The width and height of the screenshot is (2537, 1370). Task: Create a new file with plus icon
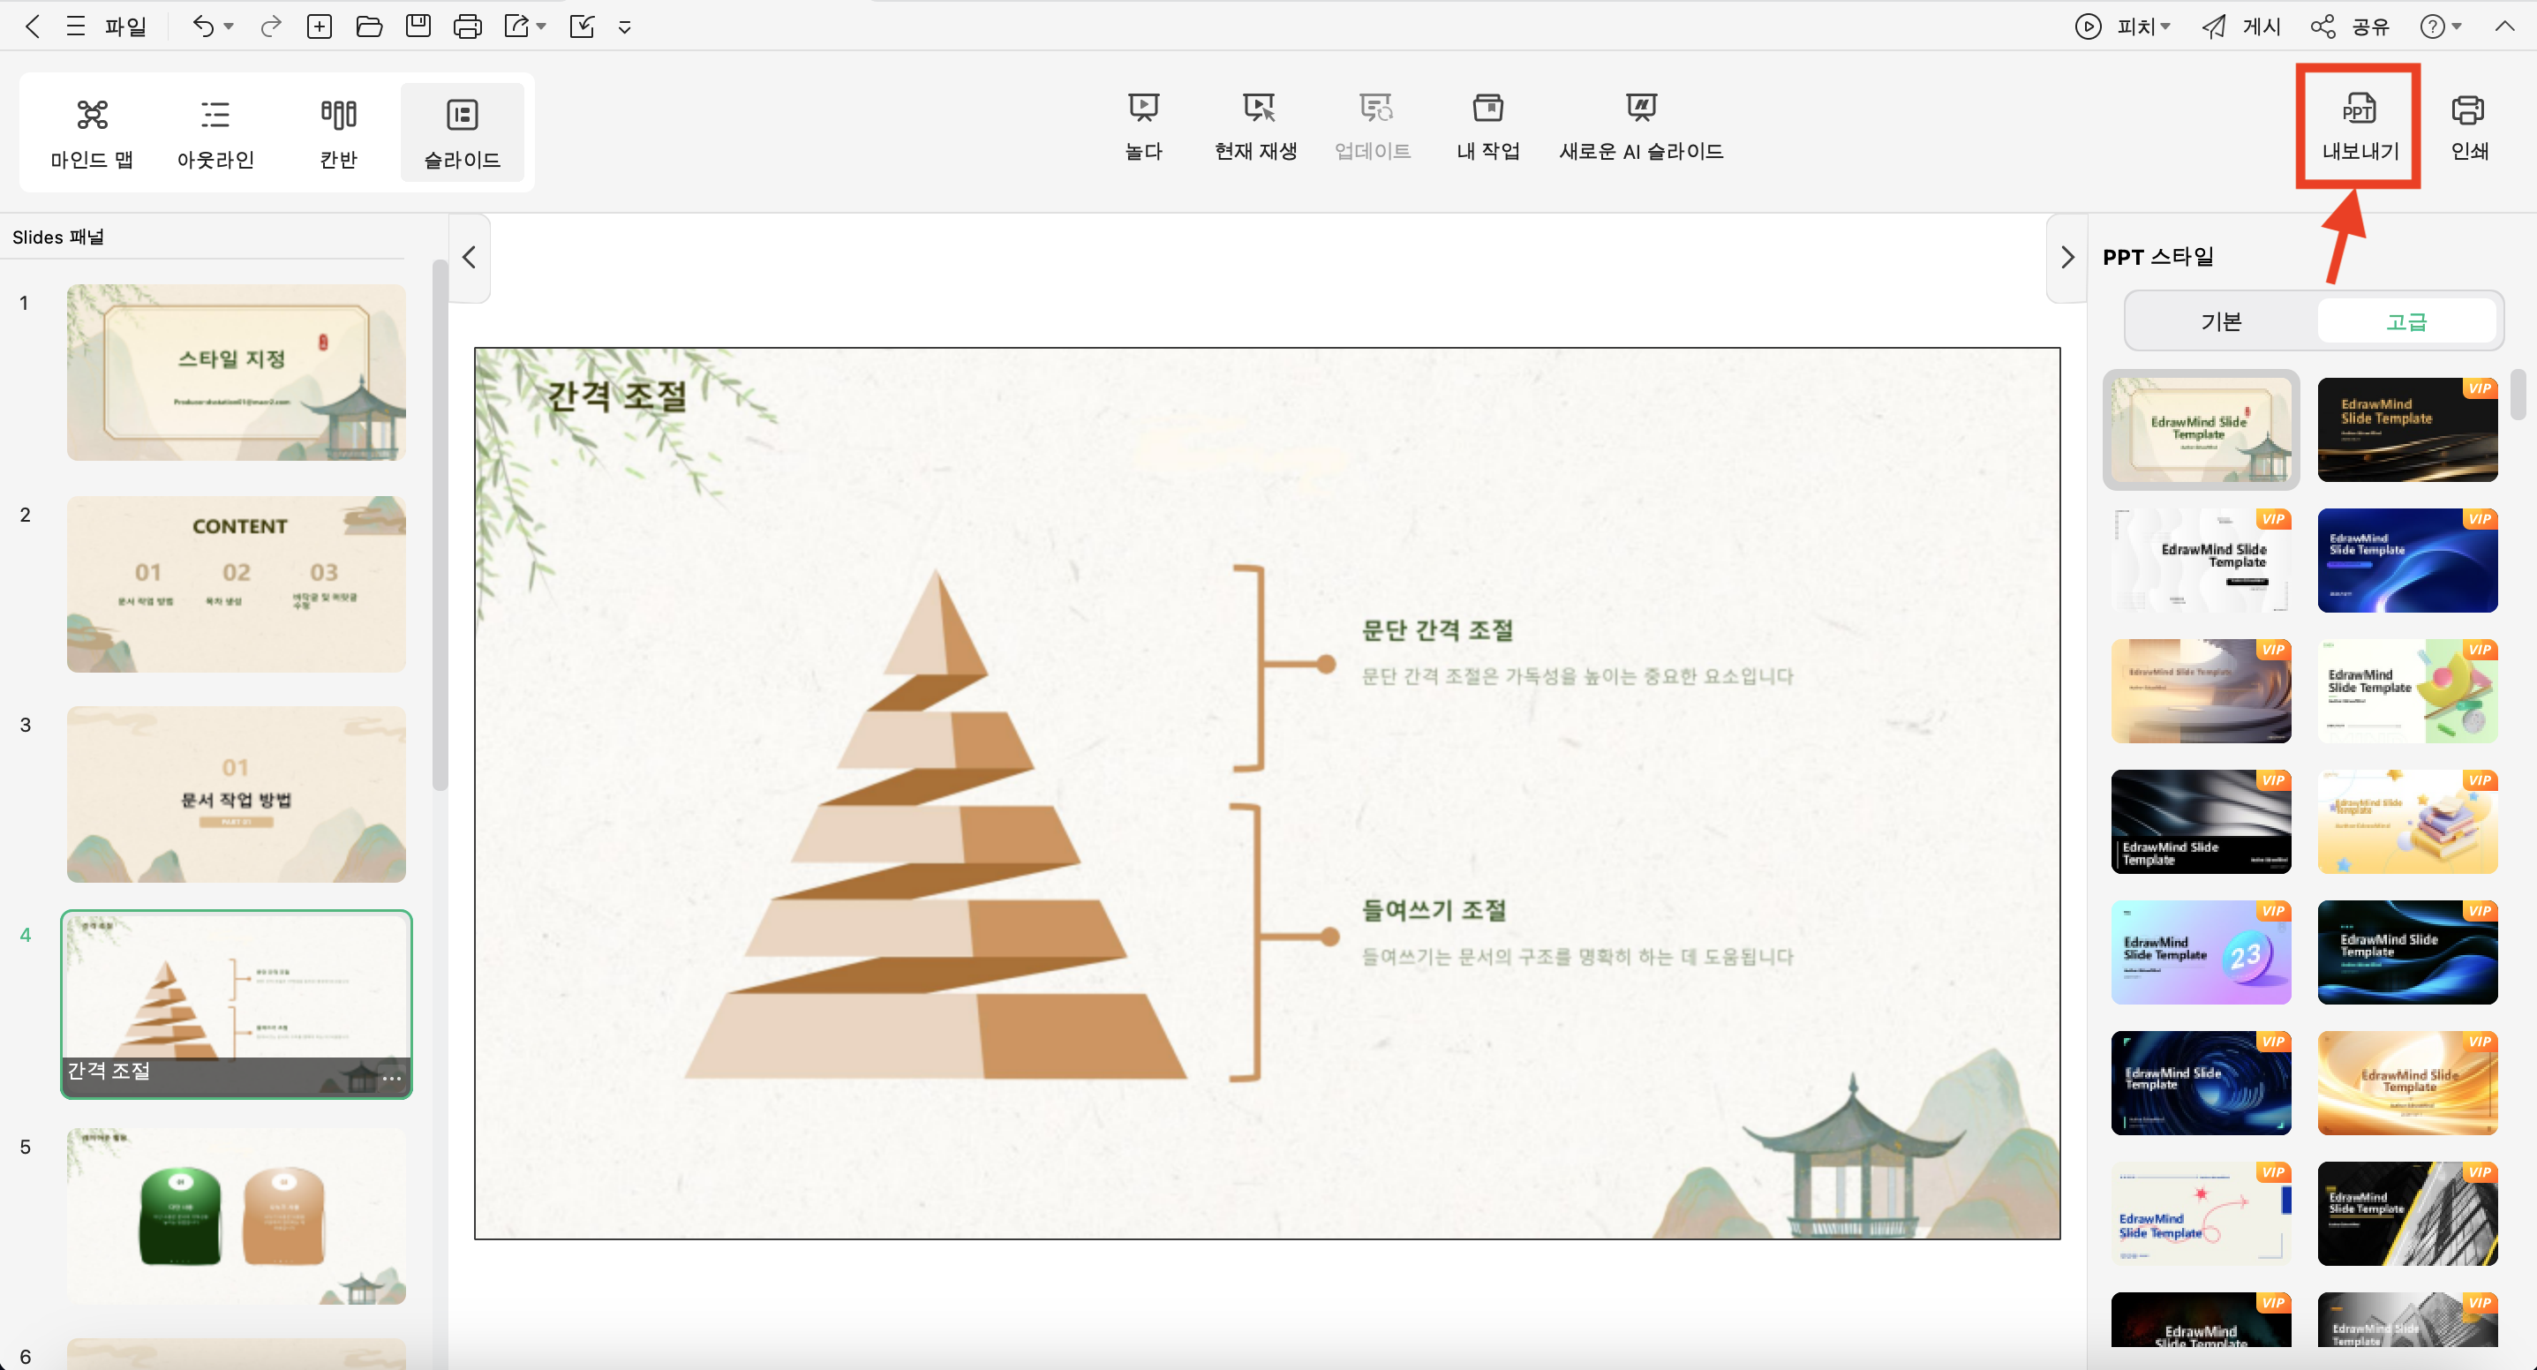319,26
